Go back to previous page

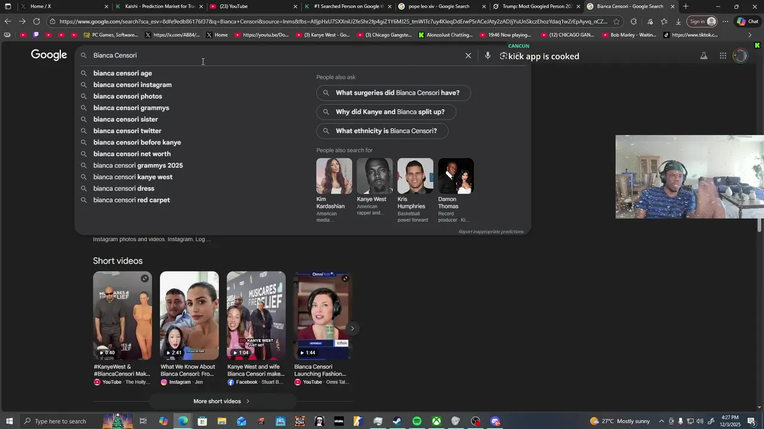[x=7, y=21]
